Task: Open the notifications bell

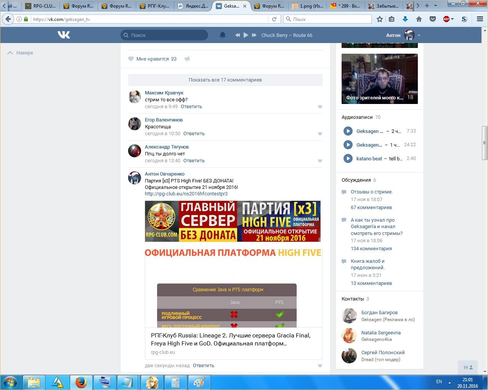Action: (223, 35)
